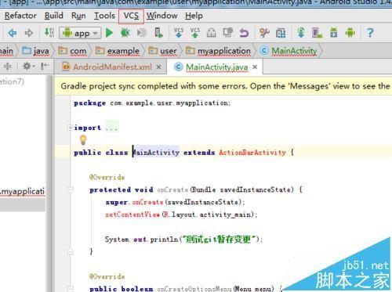392x292 pixels.
Task: Navigate back with the left arrow icon
Action: pyautogui.click(x=13, y=33)
